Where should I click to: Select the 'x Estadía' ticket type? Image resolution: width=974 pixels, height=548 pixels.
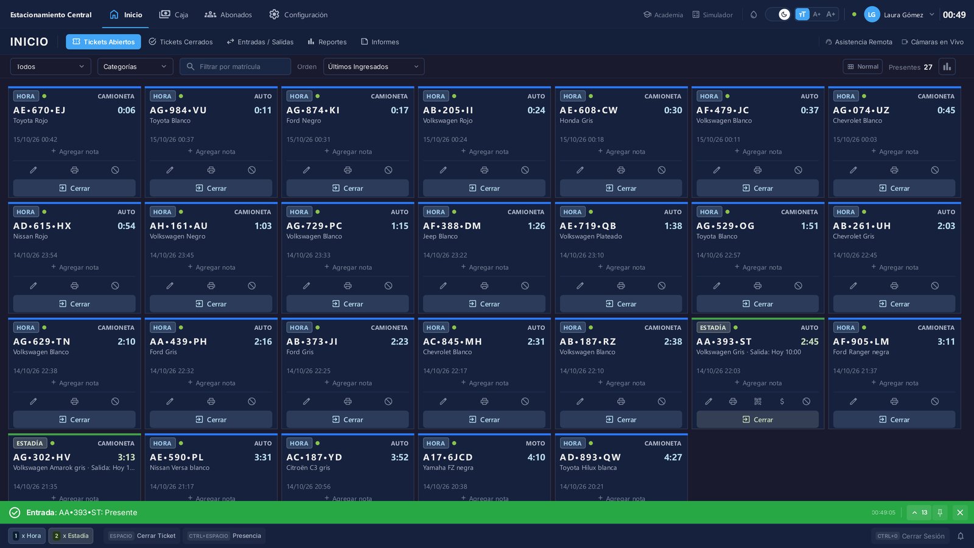pyautogui.click(x=71, y=536)
